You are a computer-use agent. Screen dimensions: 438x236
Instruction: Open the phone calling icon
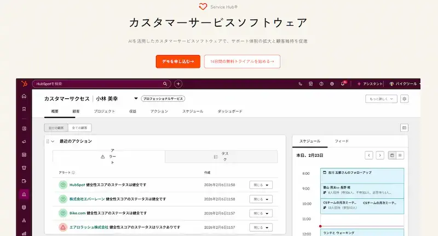click(300, 84)
